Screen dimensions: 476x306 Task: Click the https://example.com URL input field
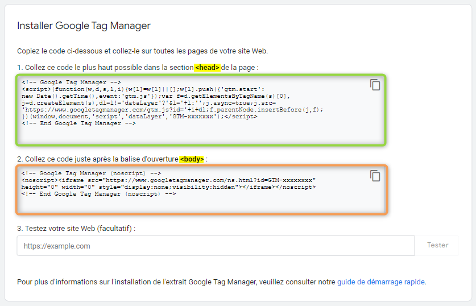click(216, 246)
